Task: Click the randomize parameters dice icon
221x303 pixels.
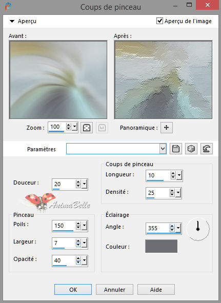Action: point(191,149)
